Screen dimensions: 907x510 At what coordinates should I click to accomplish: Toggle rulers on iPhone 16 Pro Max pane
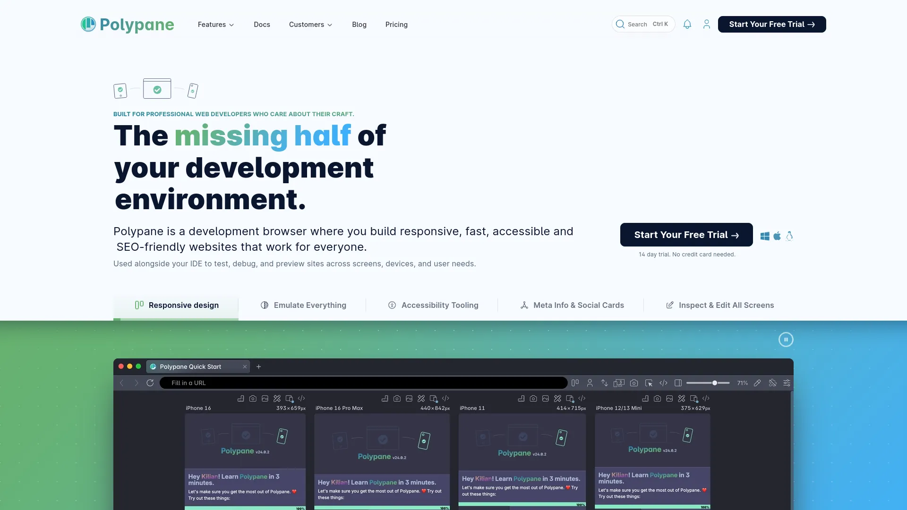385,399
